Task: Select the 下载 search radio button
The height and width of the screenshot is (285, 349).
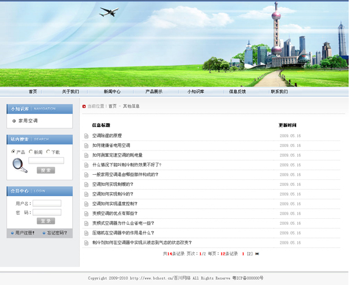Action: [48, 151]
